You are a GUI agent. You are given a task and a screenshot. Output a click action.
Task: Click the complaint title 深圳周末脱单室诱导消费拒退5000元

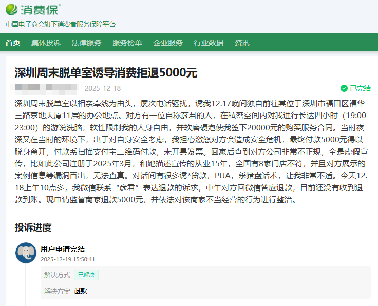(x=106, y=72)
